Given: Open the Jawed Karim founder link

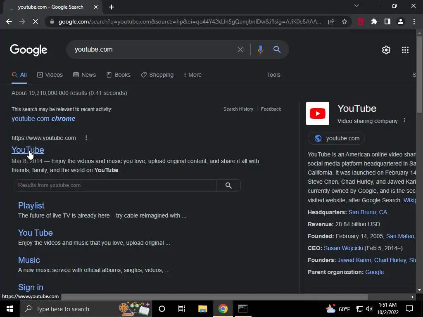Looking at the screenshot, I should (354, 260).
